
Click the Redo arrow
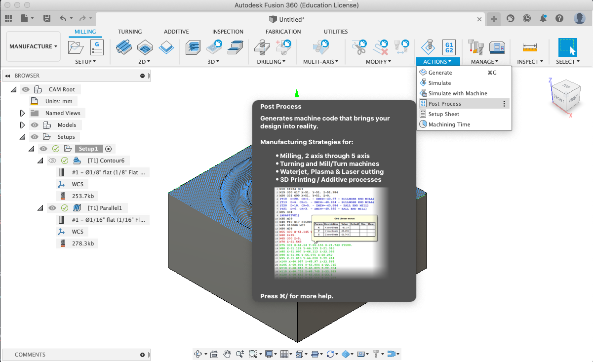click(x=82, y=18)
